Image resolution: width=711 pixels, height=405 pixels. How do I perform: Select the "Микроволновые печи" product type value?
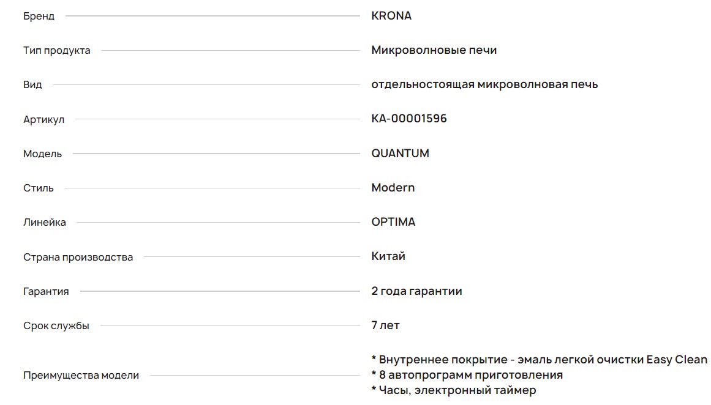pos(434,50)
